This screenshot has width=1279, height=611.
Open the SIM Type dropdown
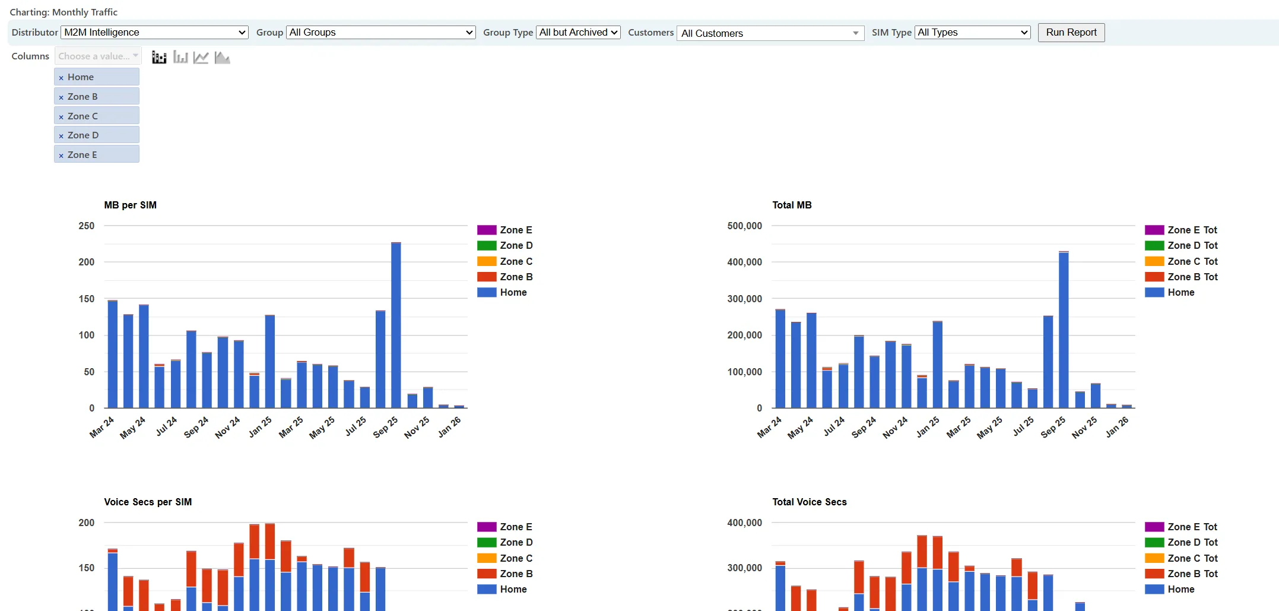point(973,33)
